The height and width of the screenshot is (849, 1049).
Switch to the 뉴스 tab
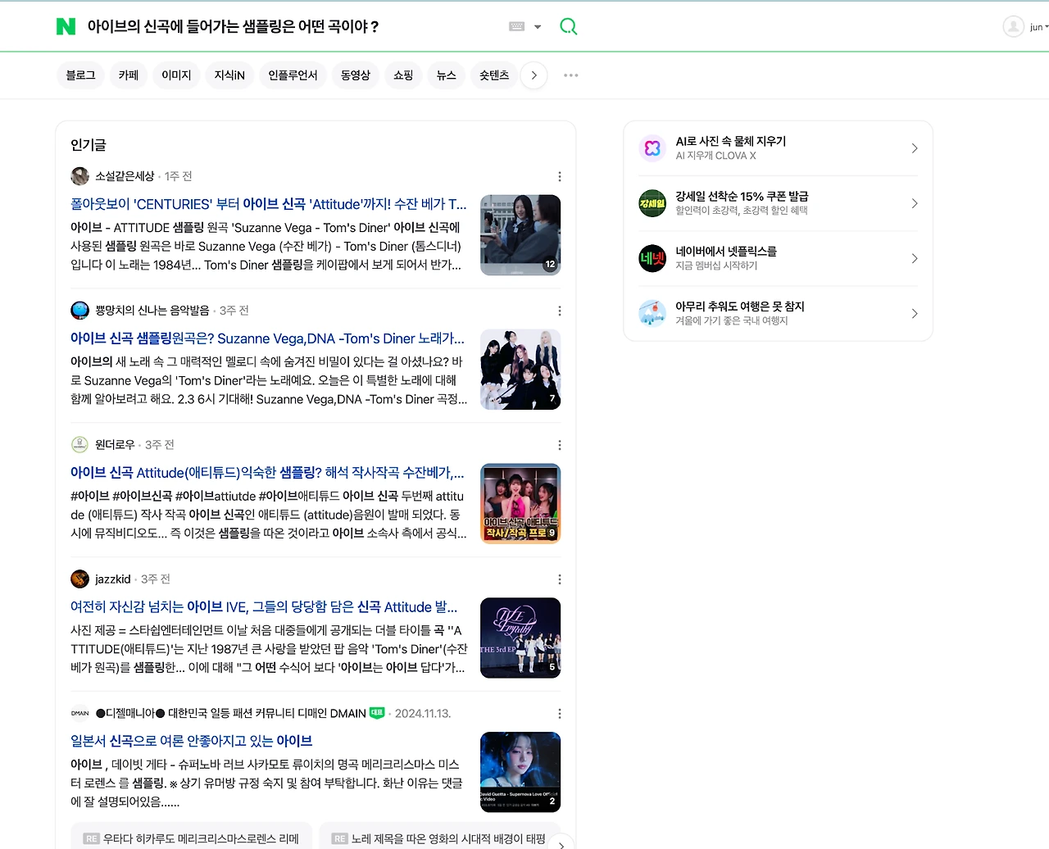(446, 75)
